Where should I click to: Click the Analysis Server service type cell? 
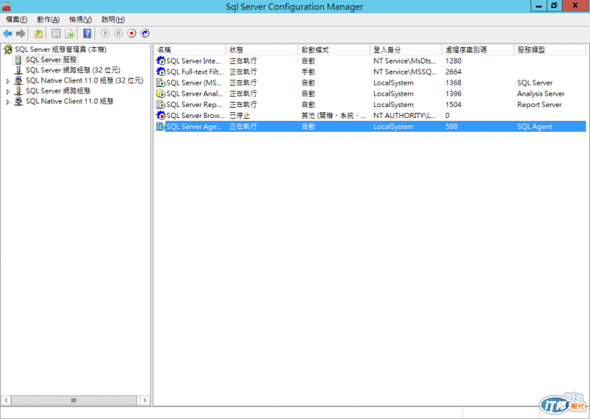(x=541, y=94)
